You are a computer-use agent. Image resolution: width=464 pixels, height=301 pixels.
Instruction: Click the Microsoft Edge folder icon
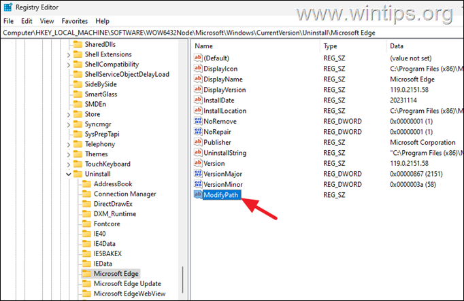click(x=86, y=274)
